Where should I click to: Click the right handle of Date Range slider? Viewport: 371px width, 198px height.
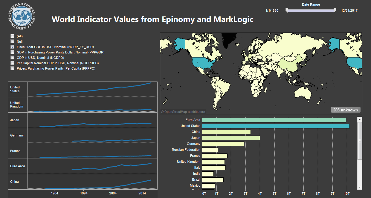pyautogui.click(x=335, y=11)
